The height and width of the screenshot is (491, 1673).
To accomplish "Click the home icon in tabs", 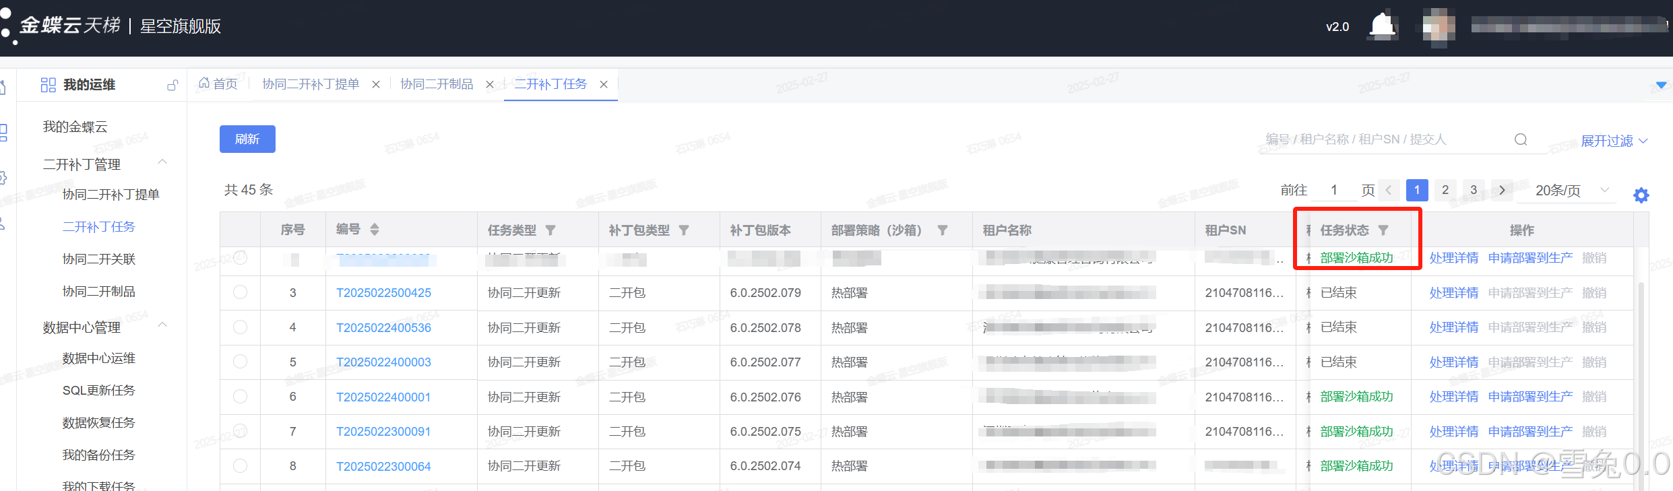I will tap(204, 83).
